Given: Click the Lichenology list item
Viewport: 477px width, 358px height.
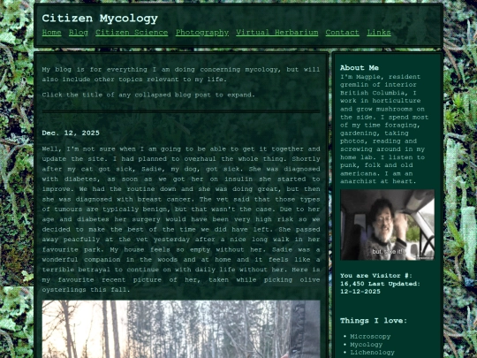Looking at the screenshot, I should point(372,352).
